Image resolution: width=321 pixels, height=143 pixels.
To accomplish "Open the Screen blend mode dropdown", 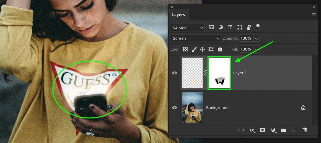I will point(196,38).
